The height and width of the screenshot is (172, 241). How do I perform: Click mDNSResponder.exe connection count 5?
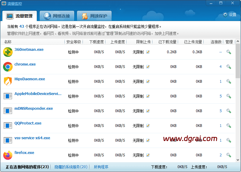pyautogui.click(x=221, y=111)
